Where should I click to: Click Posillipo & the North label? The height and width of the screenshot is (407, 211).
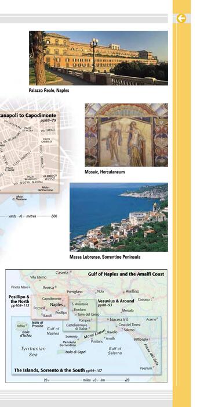(19, 299)
